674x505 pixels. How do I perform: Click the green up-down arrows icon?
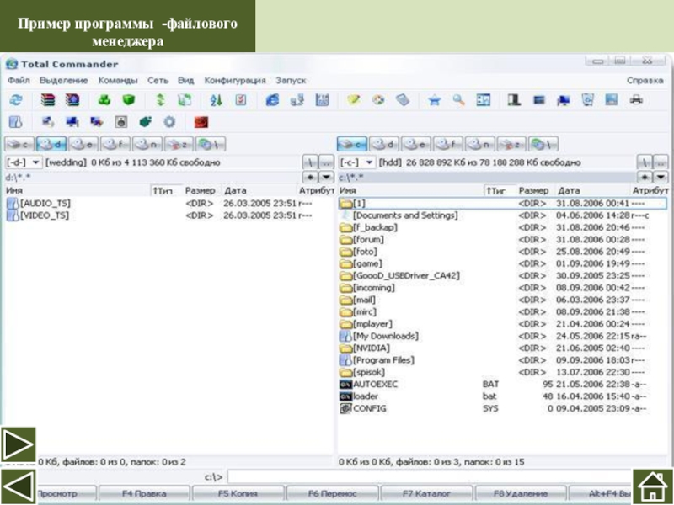pyautogui.click(x=160, y=100)
